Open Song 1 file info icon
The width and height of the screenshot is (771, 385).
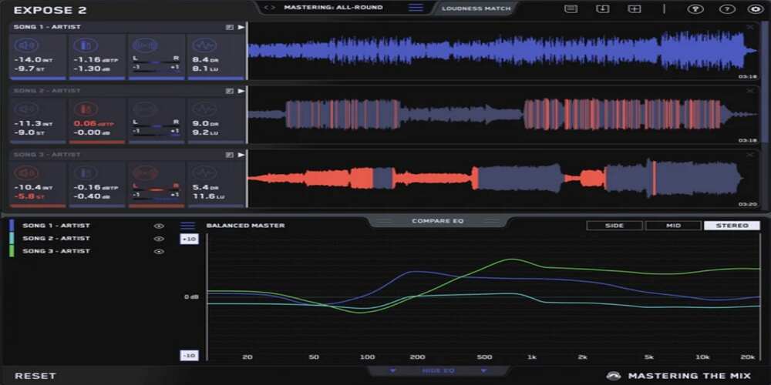tap(229, 28)
